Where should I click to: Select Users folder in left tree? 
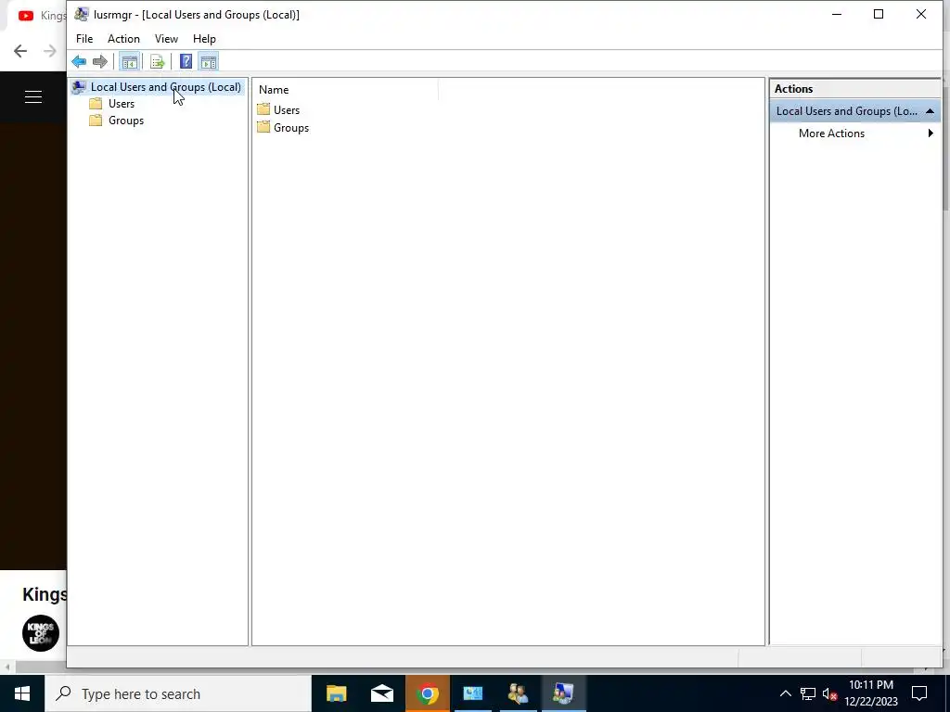point(122,104)
